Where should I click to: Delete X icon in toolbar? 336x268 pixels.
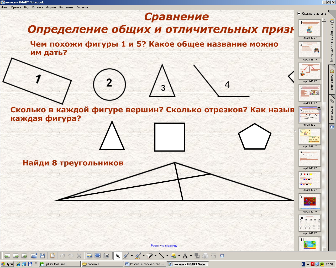(x=79, y=256)
